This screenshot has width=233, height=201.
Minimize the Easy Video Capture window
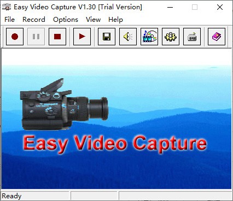[x=170, y=7]
